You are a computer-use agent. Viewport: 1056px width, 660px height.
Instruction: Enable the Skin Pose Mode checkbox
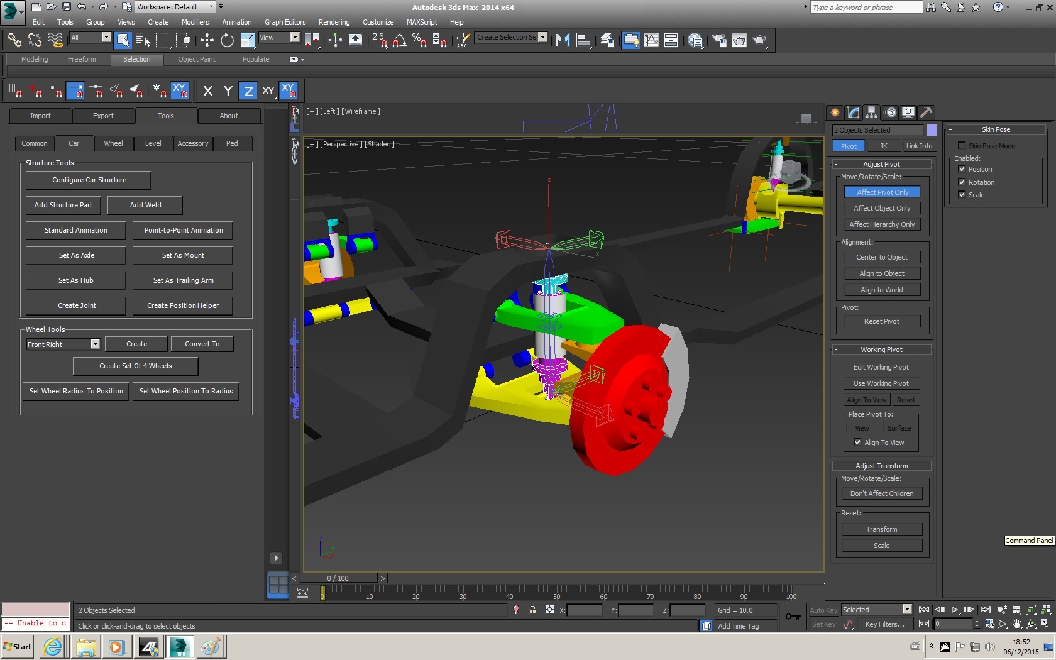click(x=962, y=146)
